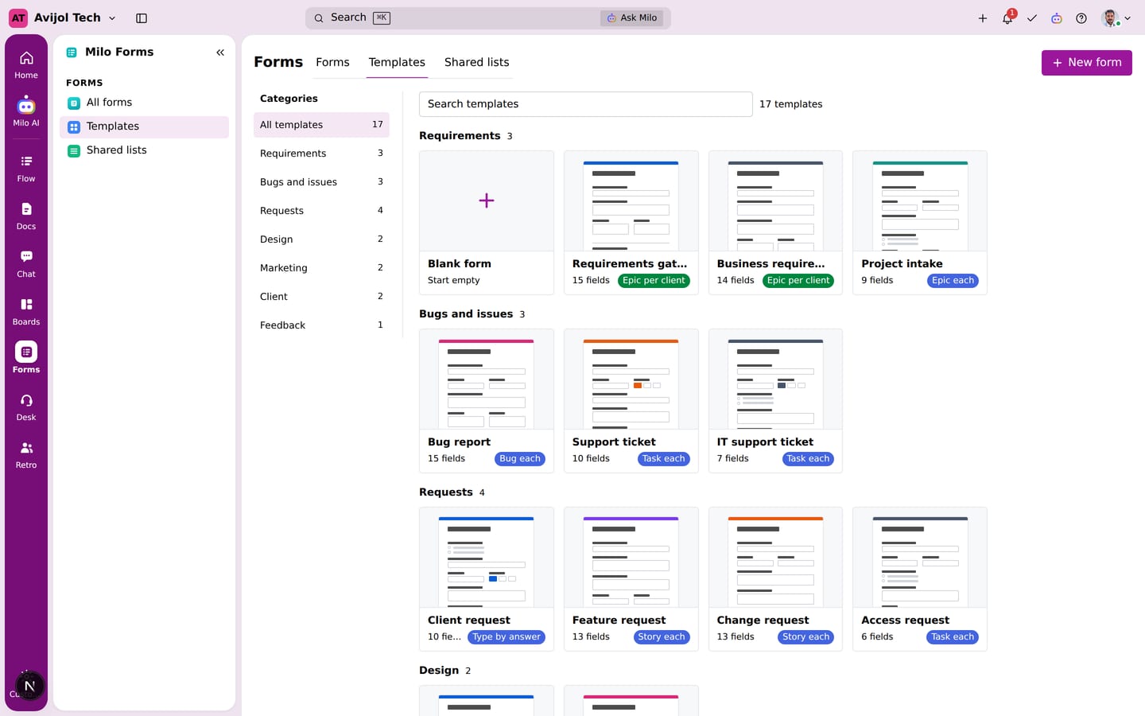1145x716 pixels.
Task: Click the Ask Milo button
Action: pos(632,18)
